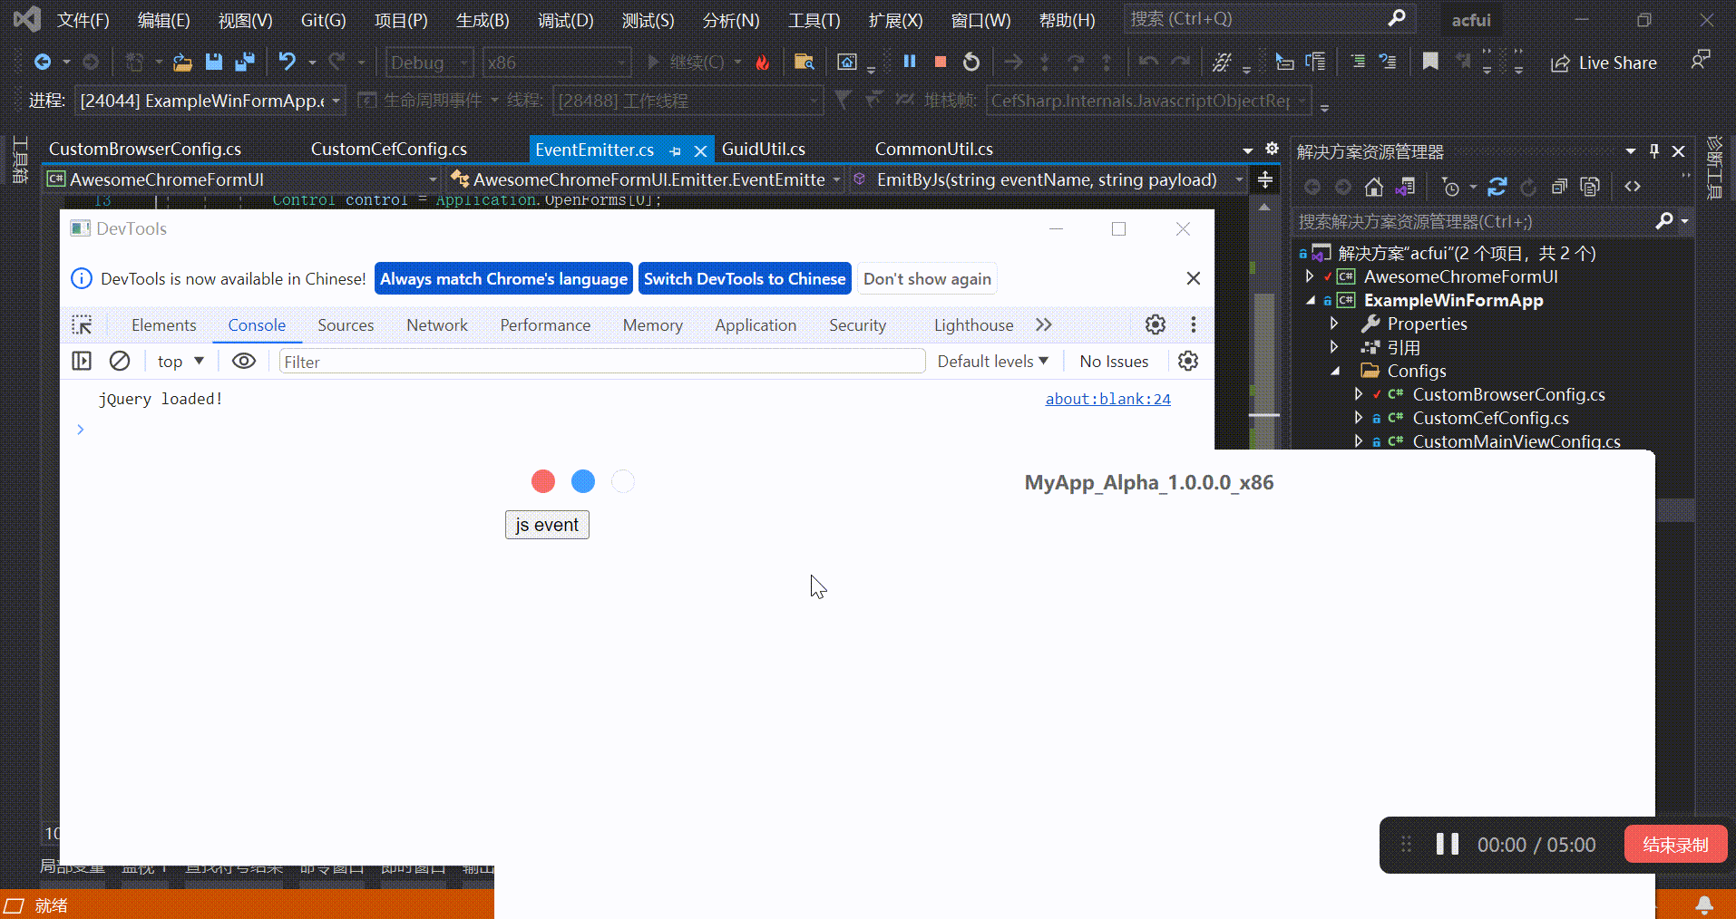Open the about:blank:24 source link

(x=1107, y=399)
